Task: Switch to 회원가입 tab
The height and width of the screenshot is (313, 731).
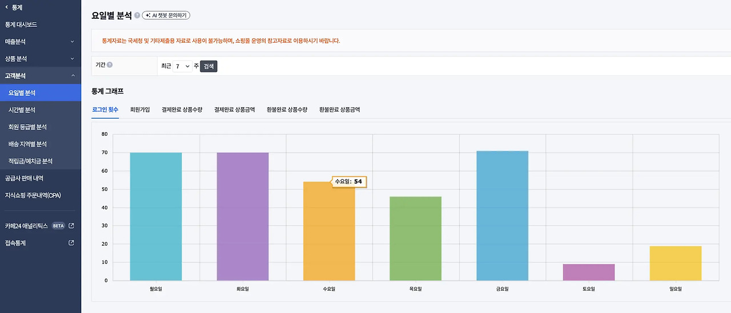Action: [x=140, y=109]
